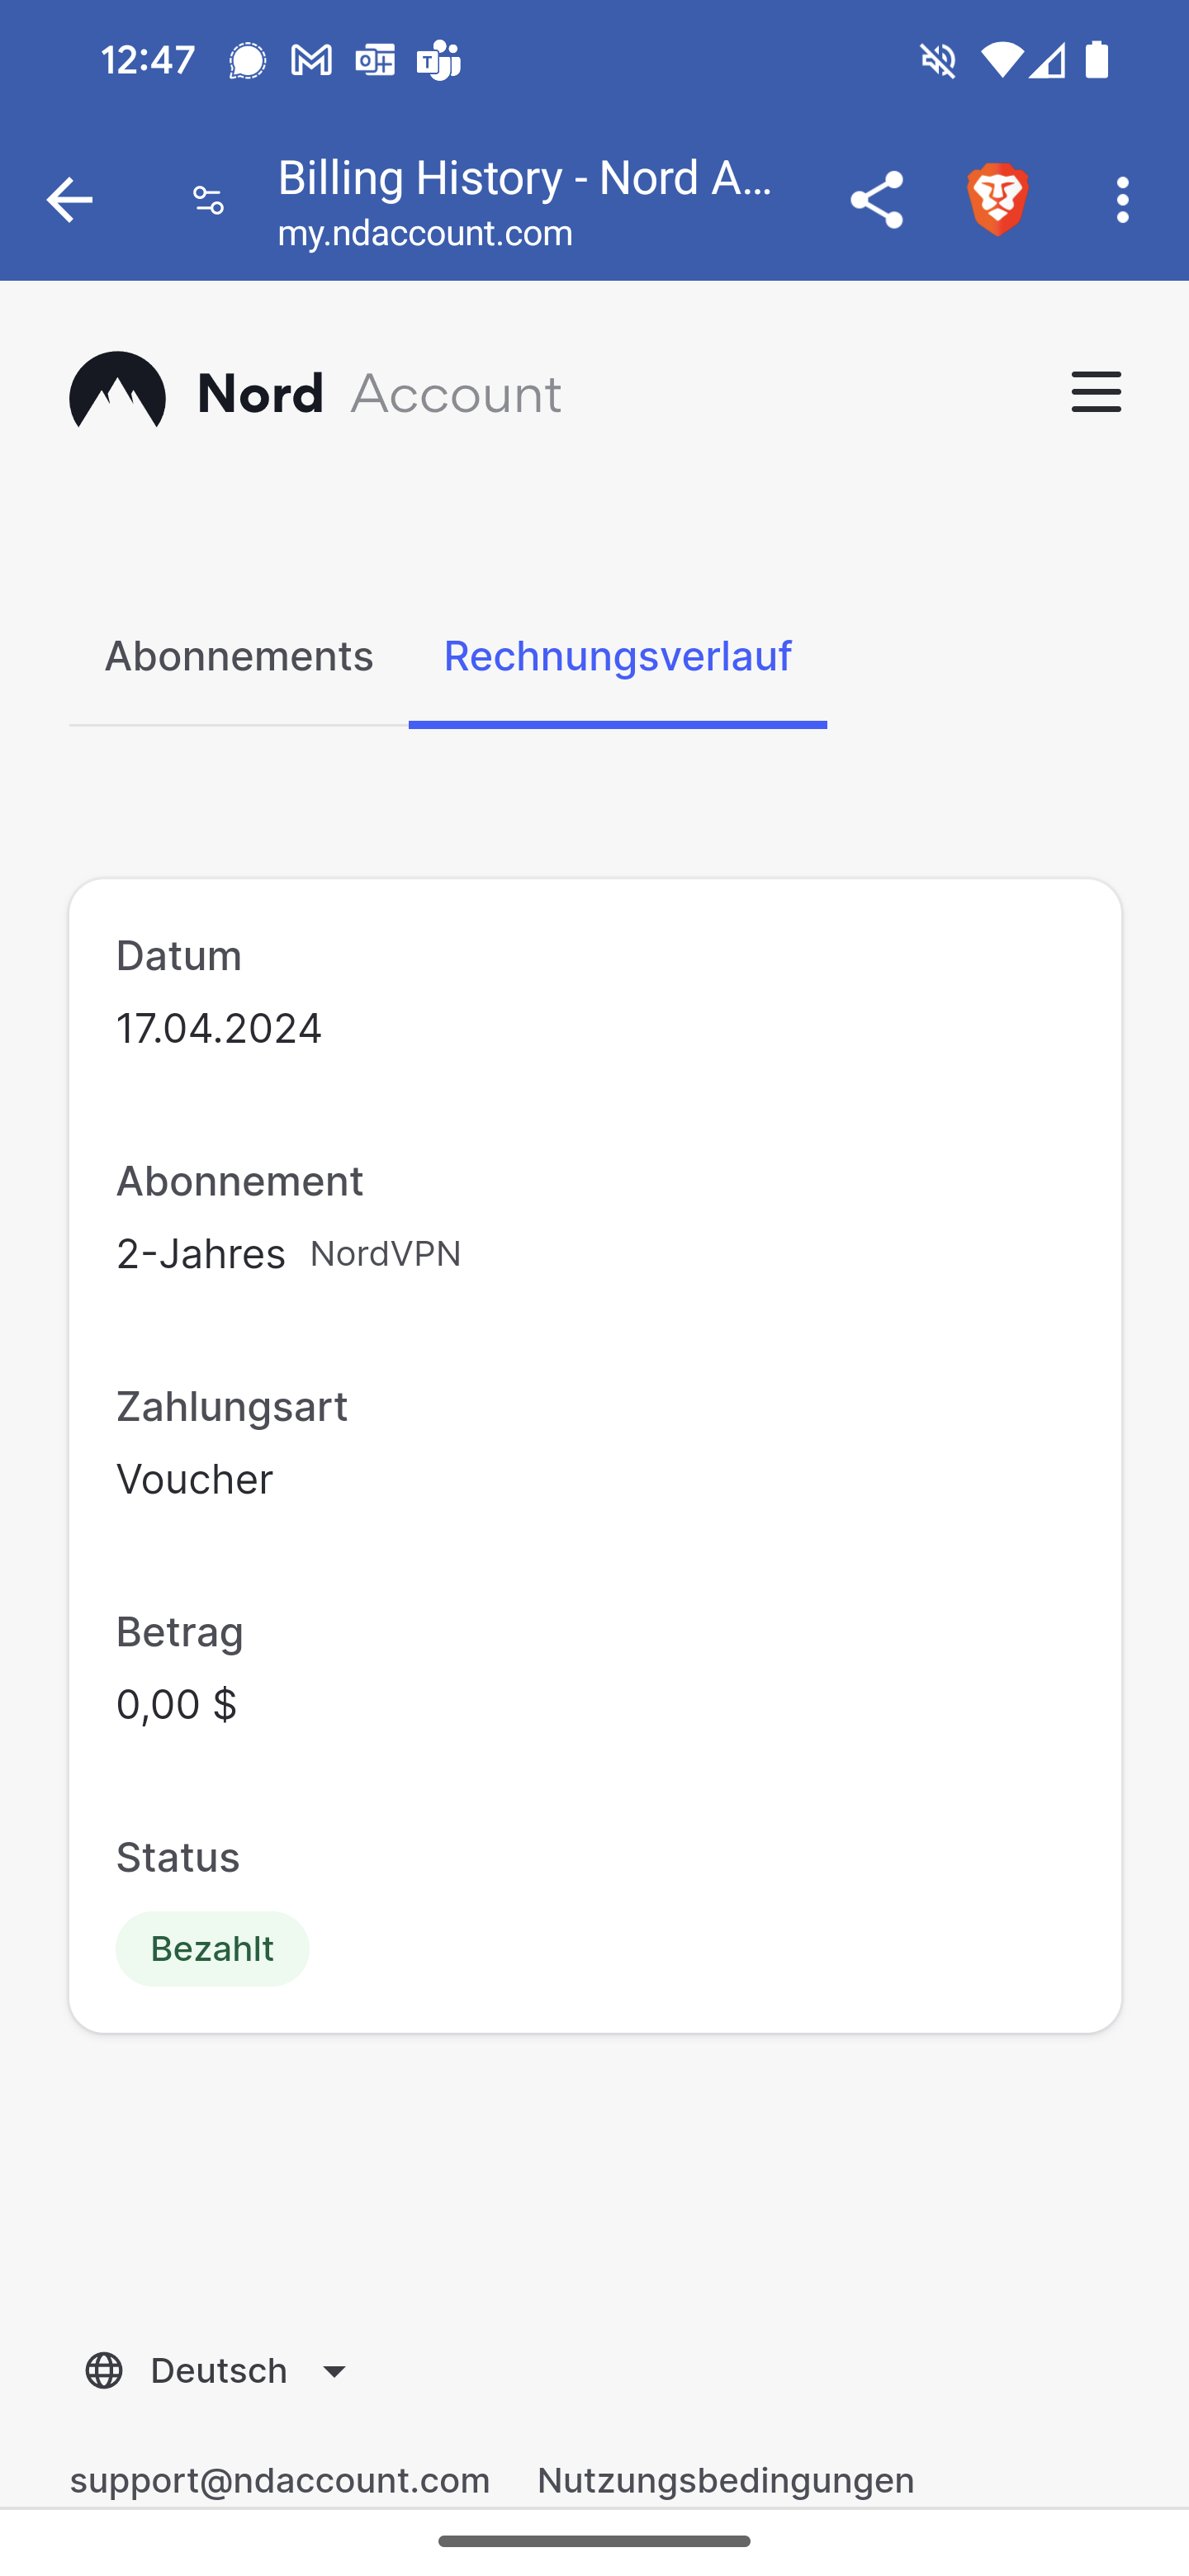Switch to the Abonnements tab
This screenshot has height=2576, width=1189.
pyautogui.click(x=239, y=657)
